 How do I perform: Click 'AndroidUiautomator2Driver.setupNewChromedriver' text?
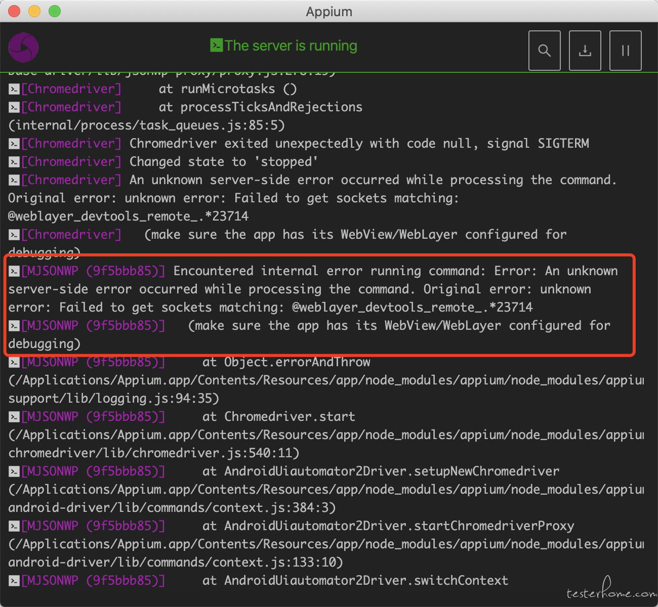coord(392,471)
